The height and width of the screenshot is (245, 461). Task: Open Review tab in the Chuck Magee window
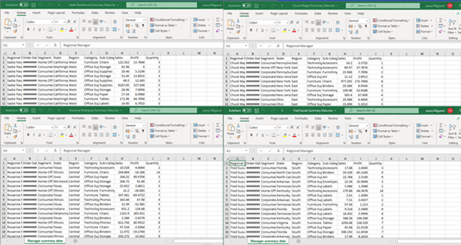click(x=333, y=13)
